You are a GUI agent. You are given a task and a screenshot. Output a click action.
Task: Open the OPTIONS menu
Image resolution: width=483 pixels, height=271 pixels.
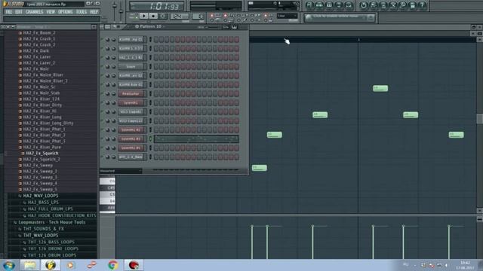[66, 12]
